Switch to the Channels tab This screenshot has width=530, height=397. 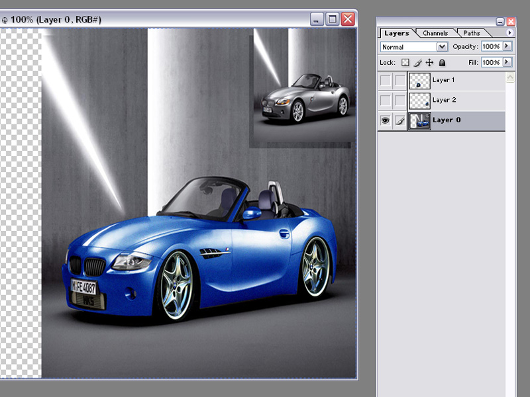tap(435, 33)
